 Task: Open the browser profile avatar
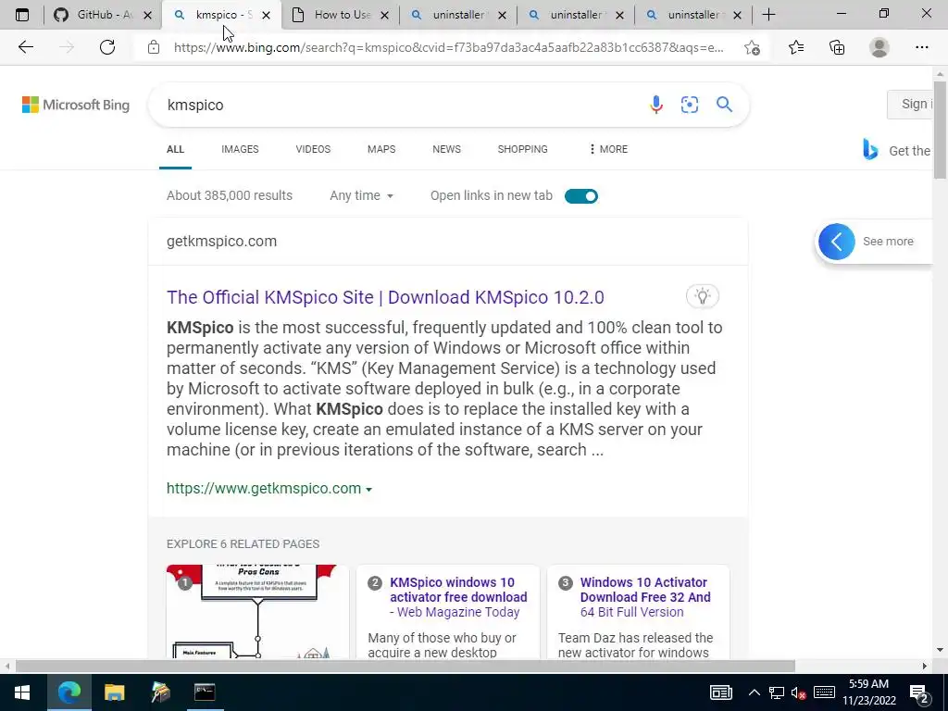879,47
